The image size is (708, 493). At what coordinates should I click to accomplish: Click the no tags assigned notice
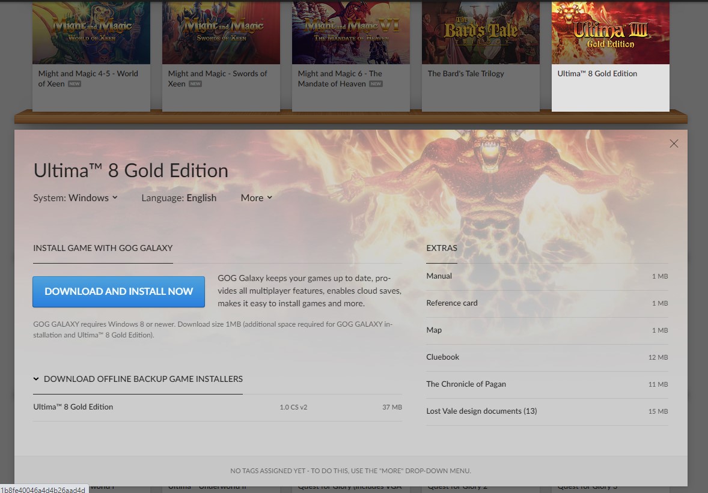point(351,471)
